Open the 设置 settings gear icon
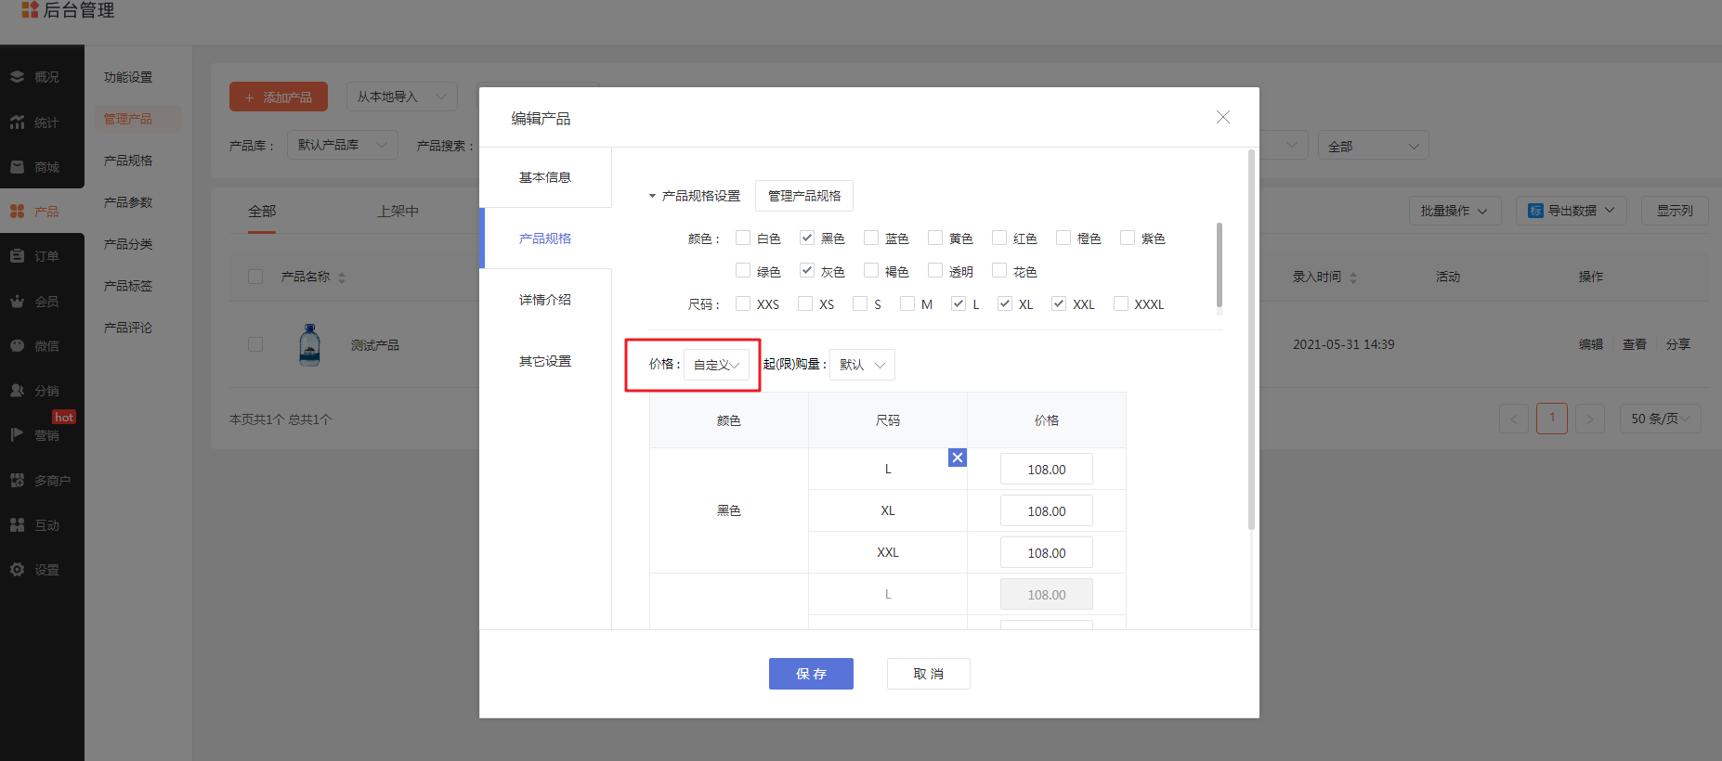 (x=18, y=570)
